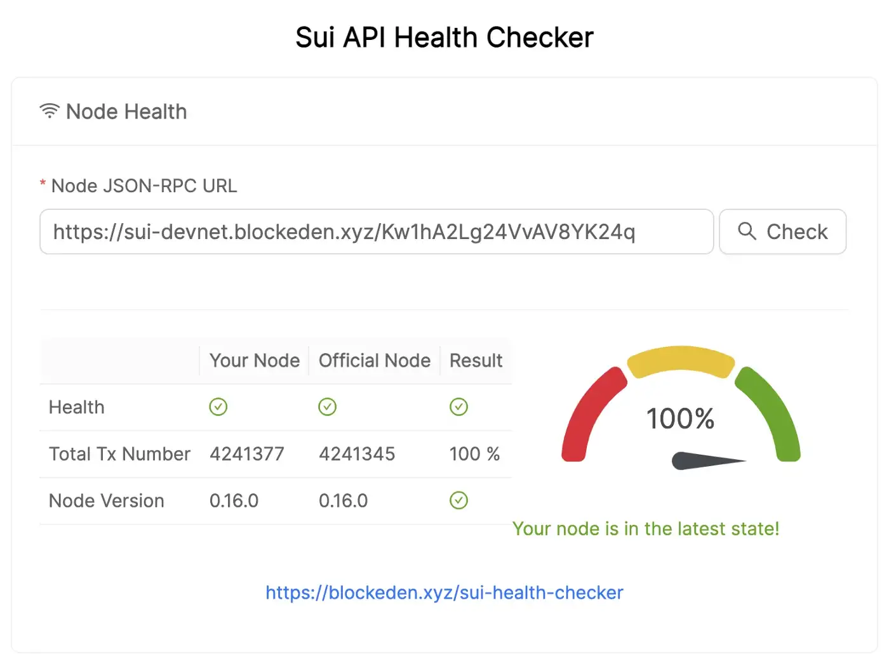Click the 4241345 official transaction count
The width and height of the screenshot is (889, 664).
point(357,454)
